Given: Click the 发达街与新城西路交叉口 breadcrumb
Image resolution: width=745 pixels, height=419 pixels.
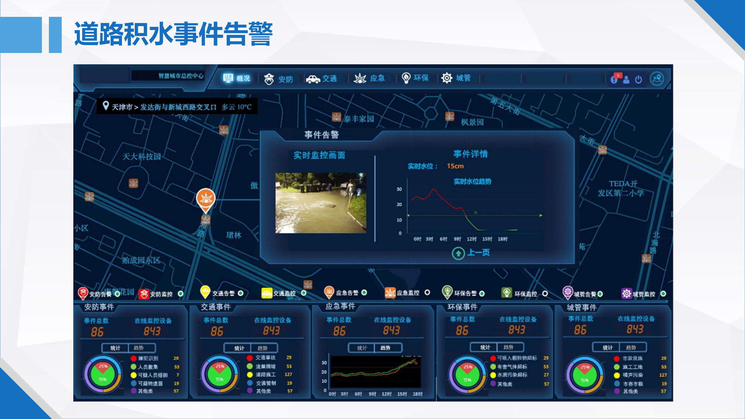Looking at the screenshot, I should (x=178, y=107).
